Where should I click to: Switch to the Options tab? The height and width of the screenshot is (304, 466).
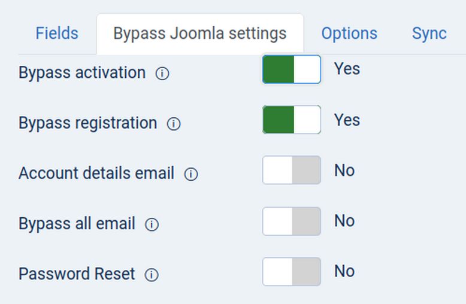pos(349,34)
